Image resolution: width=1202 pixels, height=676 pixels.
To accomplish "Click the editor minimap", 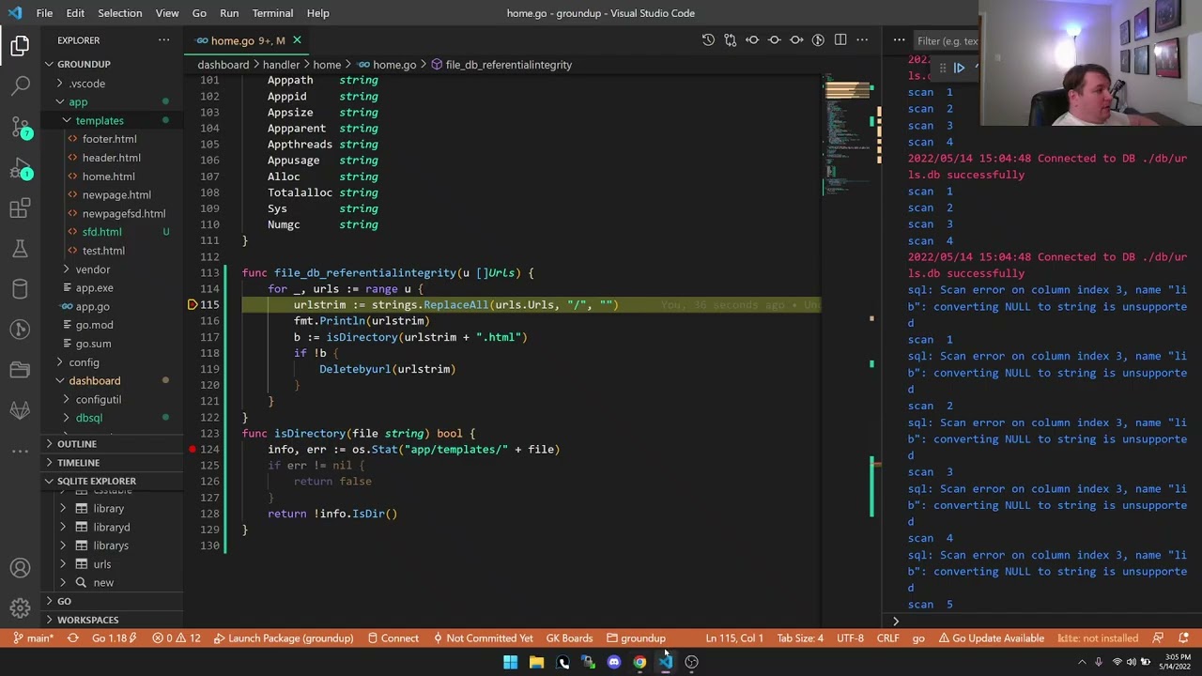I will pos(848,136).
